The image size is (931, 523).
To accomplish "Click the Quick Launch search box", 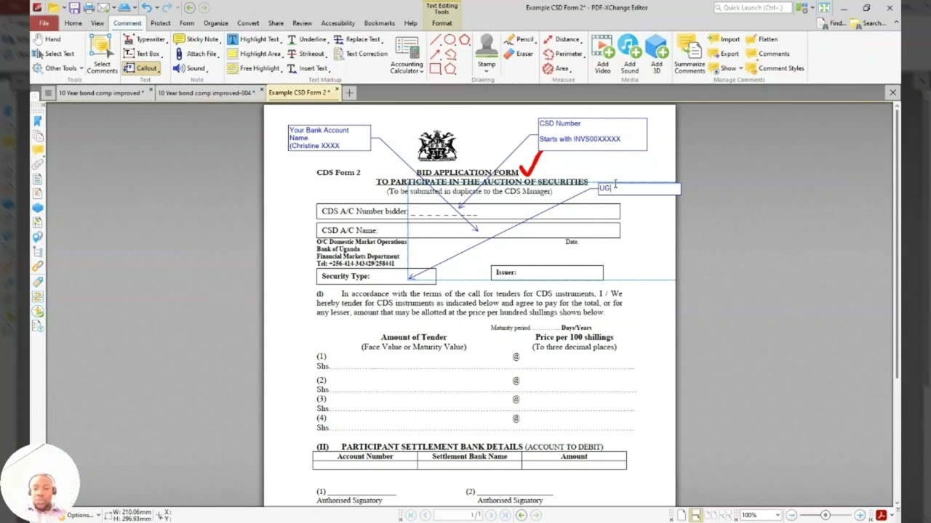I will 752,7.
